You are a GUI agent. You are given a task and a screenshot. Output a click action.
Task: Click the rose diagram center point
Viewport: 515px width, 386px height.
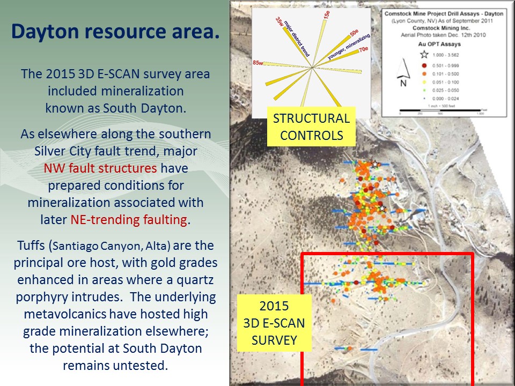click(x=312, y=68)
